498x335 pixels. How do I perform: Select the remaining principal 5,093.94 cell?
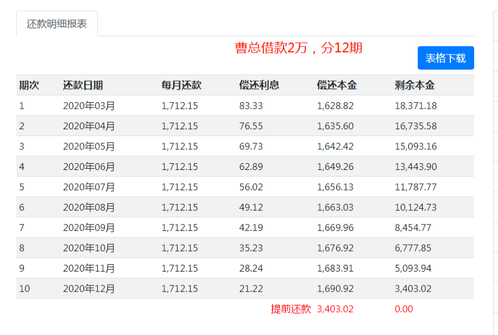coord(413,269)
